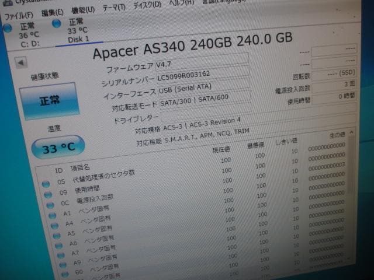This screenshot has height=280, width=374.
Task: Click the attribute list vertical scrollbar thumb
Action: tap(351, 165)
